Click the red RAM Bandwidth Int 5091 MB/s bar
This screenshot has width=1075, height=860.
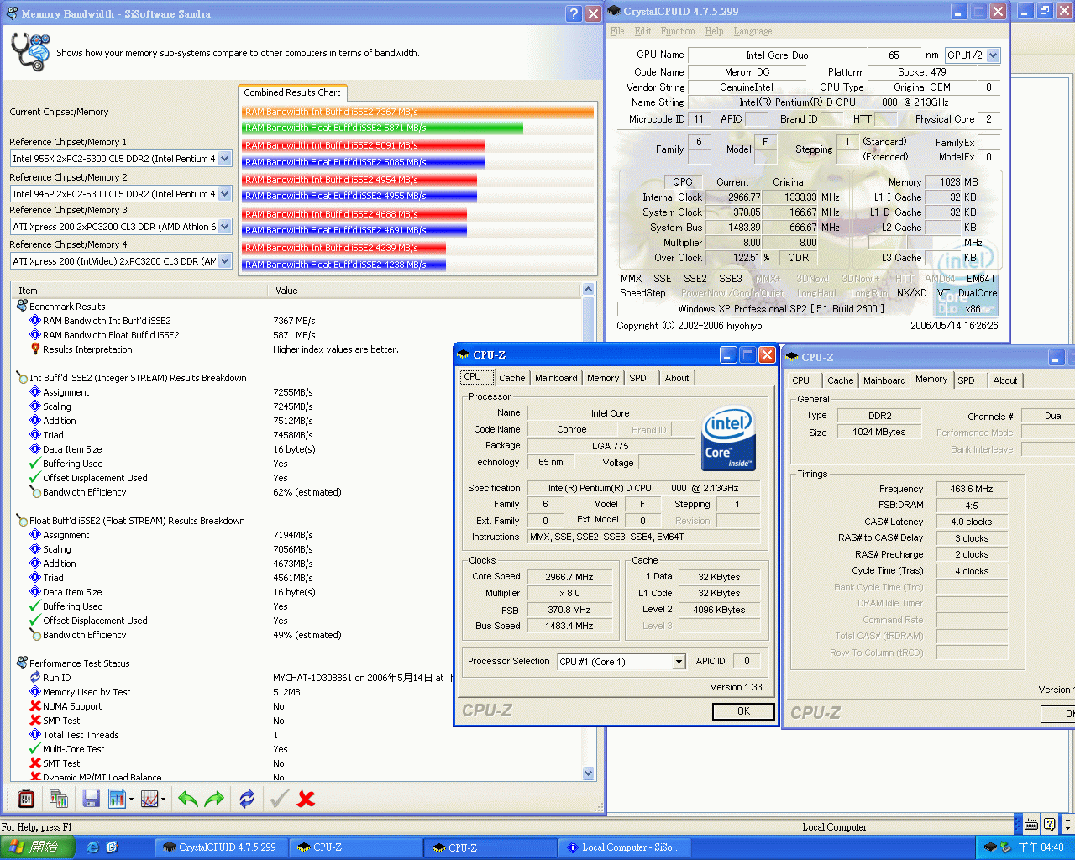[x=363, y=145]
